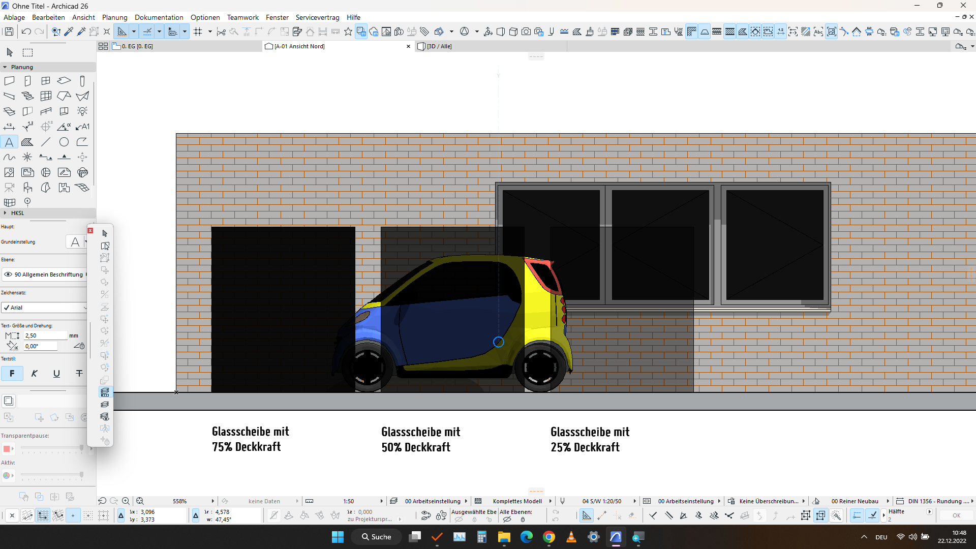Viewport: 976px width, 549px height.
Task: Open the Arial font dropdown
Action: (45, 308)
